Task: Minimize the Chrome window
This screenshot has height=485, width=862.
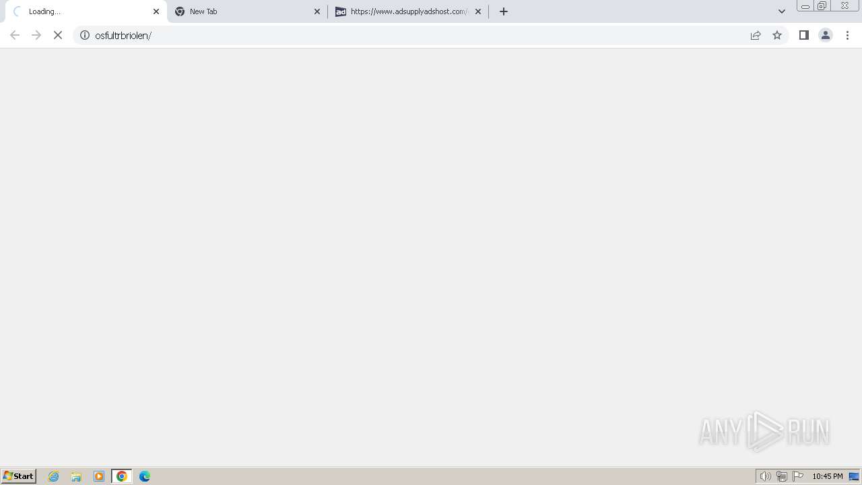Action: (805, 6)
